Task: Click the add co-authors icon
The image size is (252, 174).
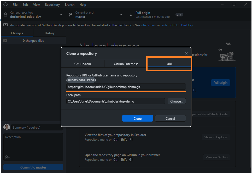Action: point(7,157)
